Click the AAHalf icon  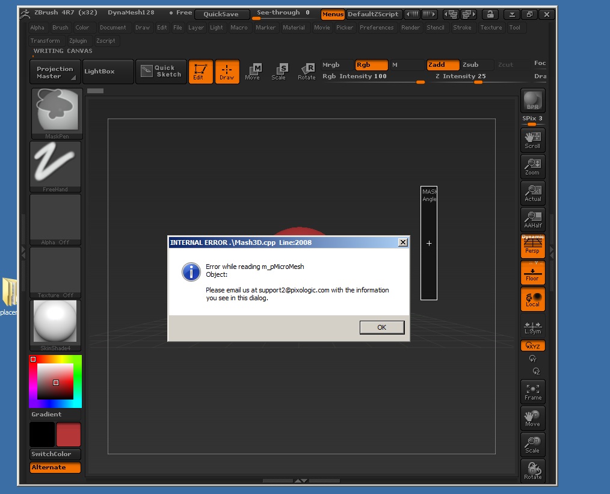pyautogui.click(x=532, y=220)
